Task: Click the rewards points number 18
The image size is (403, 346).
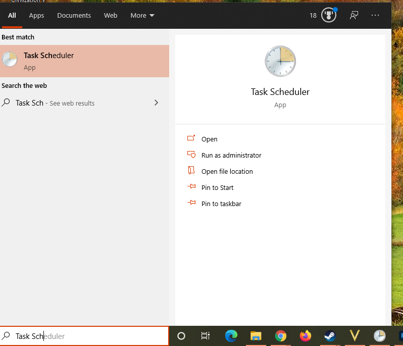Action: pos(313,16)
